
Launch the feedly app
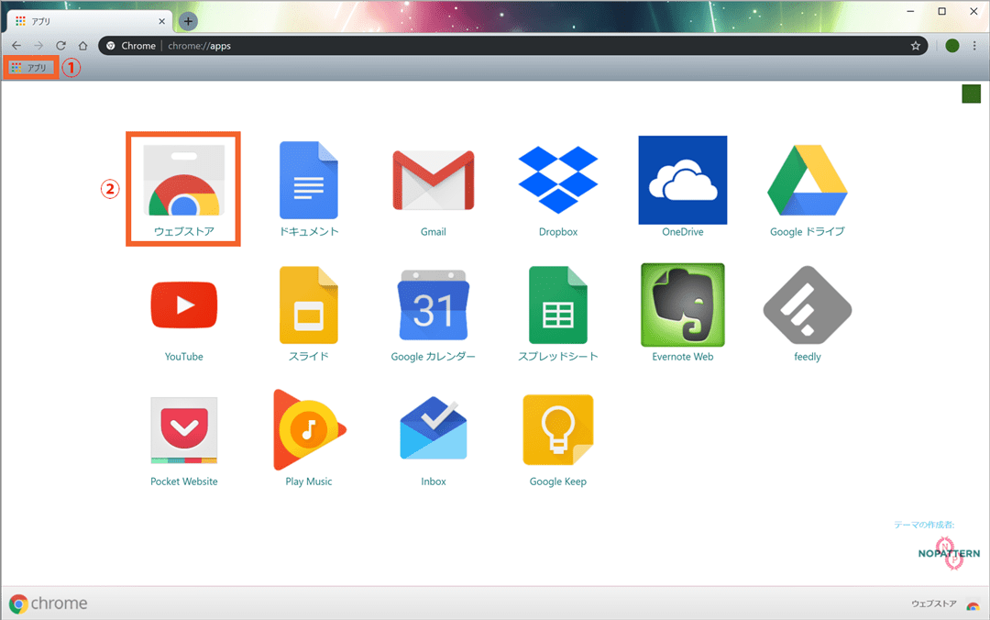point(807,314)
